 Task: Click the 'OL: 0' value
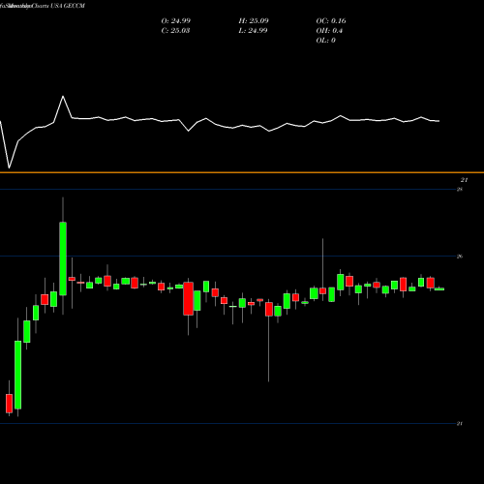pos(326,41)
